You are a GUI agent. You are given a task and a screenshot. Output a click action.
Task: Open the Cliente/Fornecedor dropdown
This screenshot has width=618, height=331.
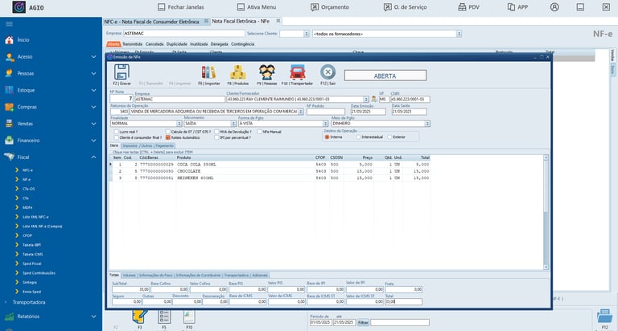point(366,100)
